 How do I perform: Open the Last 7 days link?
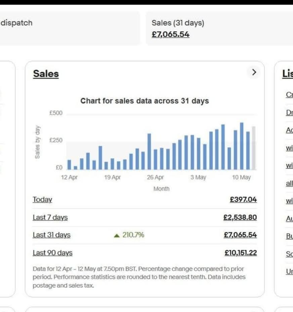point(50,217)
